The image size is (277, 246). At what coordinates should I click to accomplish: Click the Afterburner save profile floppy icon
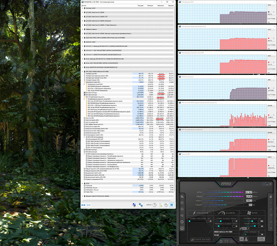226,241
